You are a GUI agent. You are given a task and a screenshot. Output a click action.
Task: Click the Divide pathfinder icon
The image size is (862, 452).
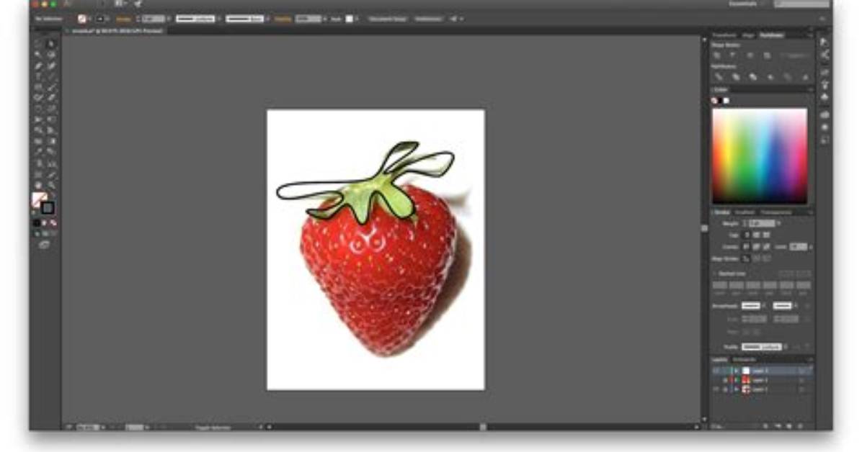click(718, 78)
